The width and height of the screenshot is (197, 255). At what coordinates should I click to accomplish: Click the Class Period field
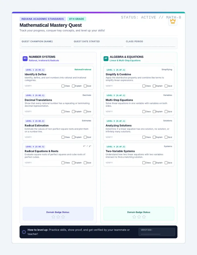(150, 45)
